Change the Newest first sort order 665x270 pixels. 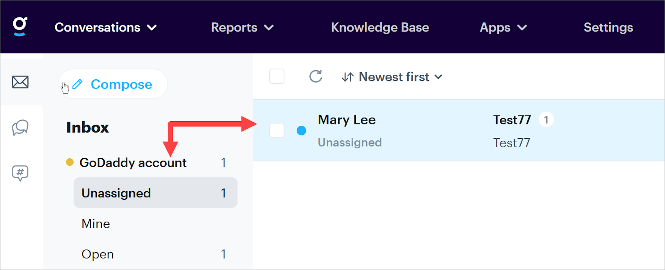click(x=392, y=77)
